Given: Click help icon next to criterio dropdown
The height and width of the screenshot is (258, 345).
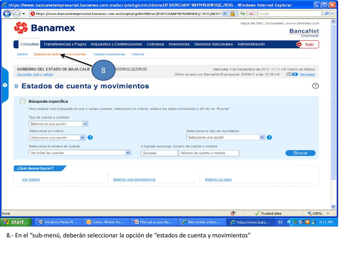Looking at the screenshot, I should [90, 137].
